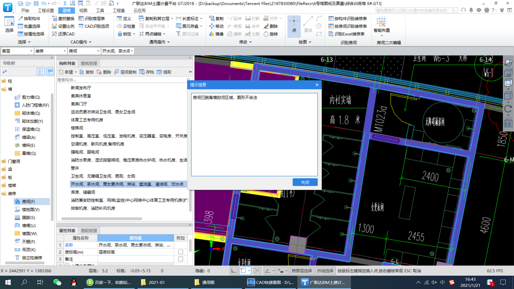
Task: Open the 装修 category dropdown
Action: click(50, 51)
